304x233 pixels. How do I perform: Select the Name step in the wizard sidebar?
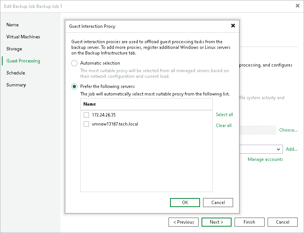click(12, 24)
